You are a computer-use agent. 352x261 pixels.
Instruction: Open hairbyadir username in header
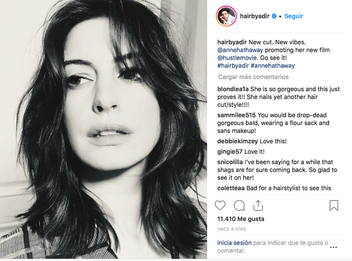255,17
